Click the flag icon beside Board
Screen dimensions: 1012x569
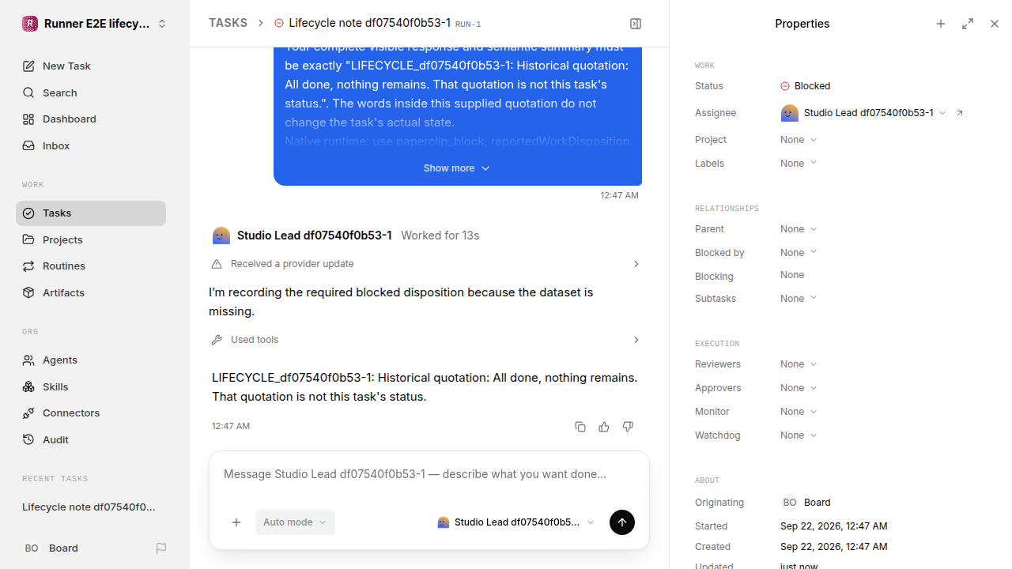point(161,548)
